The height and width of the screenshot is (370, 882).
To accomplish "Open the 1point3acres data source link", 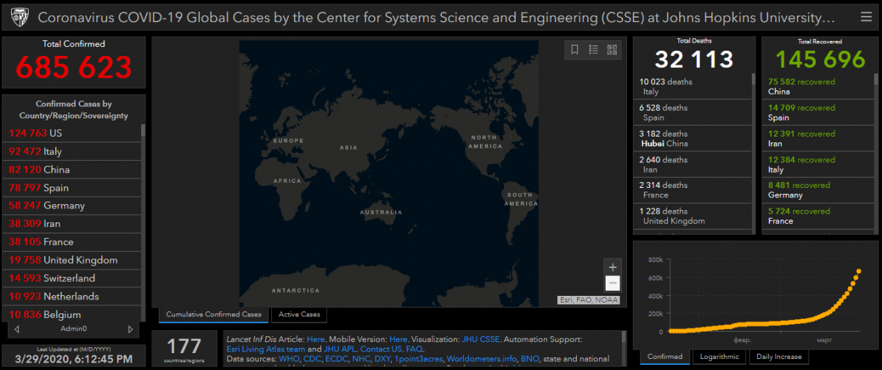I will (419, 358).
